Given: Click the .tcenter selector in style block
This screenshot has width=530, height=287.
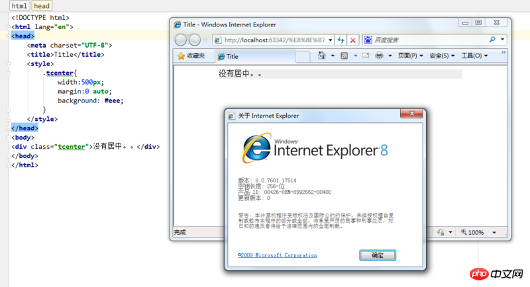Looking at the screenshot, I should [x=58, y=73].
